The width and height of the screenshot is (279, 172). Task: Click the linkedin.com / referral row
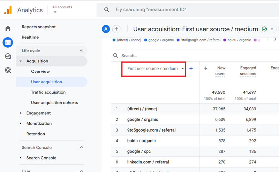(195, 162)
